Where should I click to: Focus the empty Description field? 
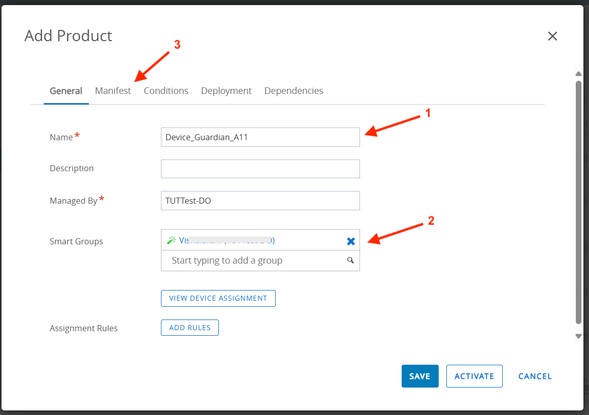260,169
